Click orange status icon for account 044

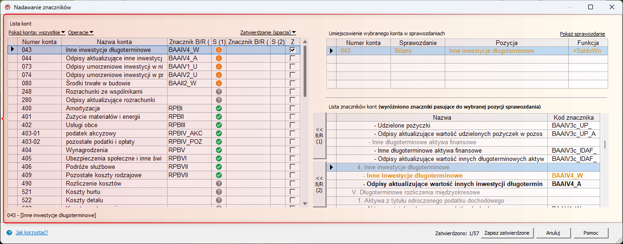pyautogui.click(x=219, y=58)
